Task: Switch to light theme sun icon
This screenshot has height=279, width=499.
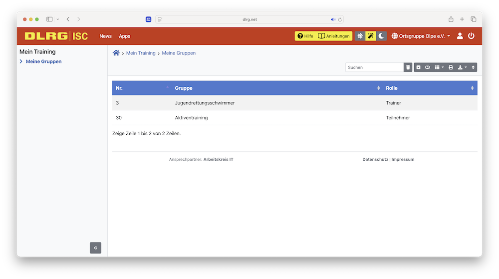Action: (x=360, y=36)
